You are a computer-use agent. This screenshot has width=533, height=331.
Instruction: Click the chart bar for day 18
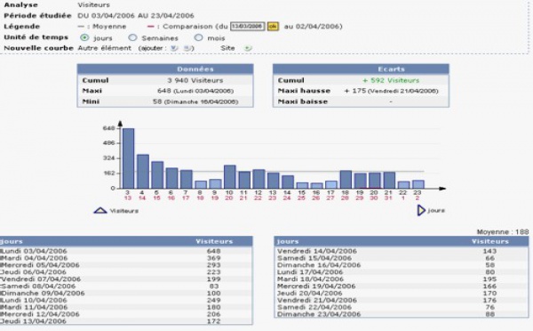coord(346,180)
